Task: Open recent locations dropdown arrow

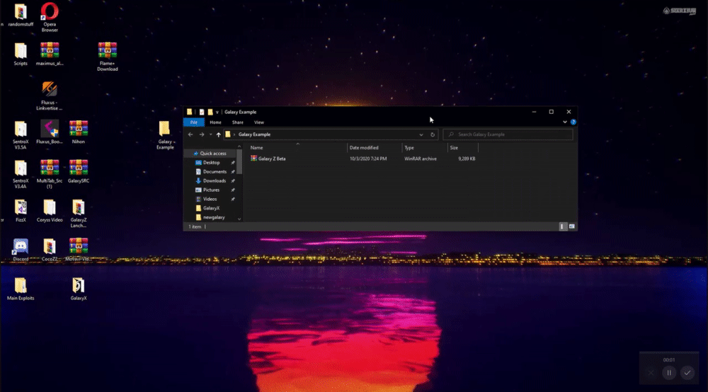Action: click(210, 134)
